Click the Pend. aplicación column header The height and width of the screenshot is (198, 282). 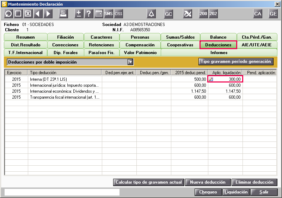pos(260,72)
